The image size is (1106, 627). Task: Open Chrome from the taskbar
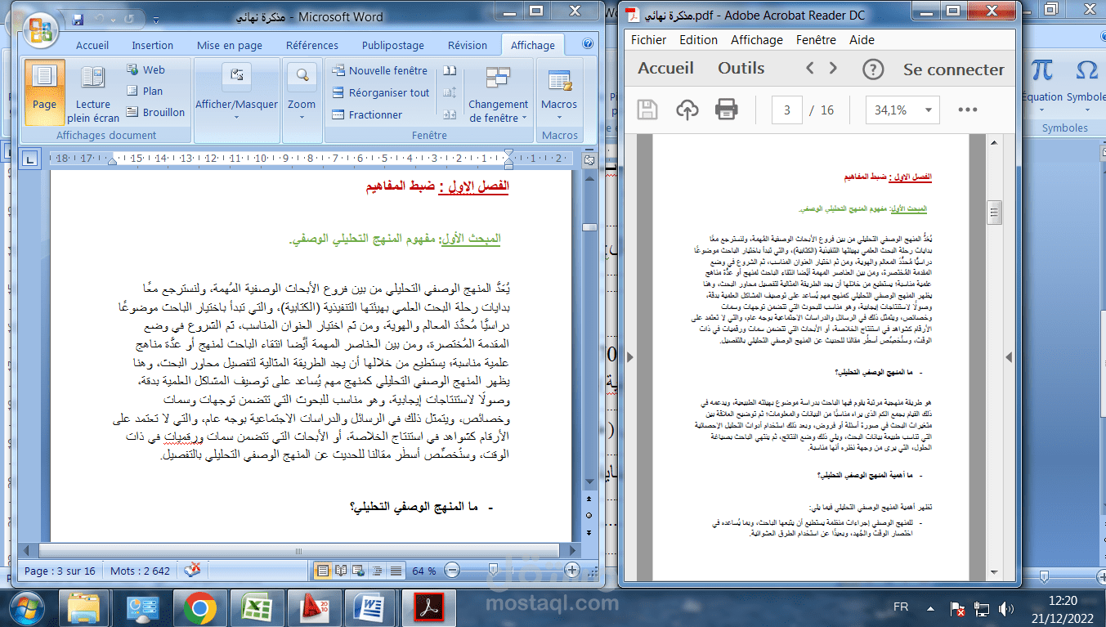coord(199,607)
